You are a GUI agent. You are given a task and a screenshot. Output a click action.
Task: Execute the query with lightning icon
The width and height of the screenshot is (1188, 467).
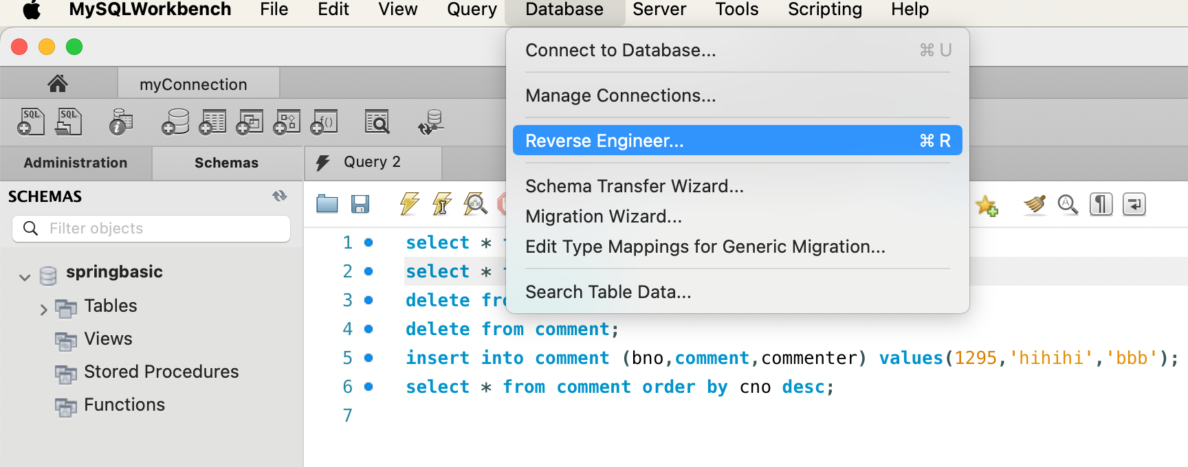[x=410, y=204]
